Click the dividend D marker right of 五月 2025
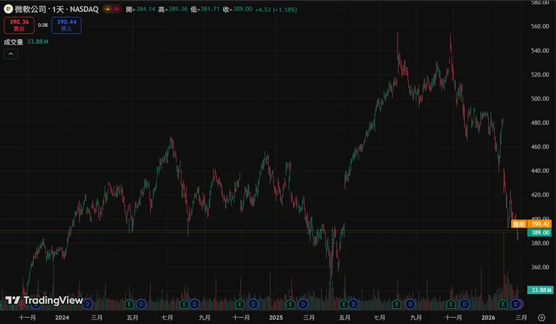Viewport: 556px width, 324px height. coord(354,304)
